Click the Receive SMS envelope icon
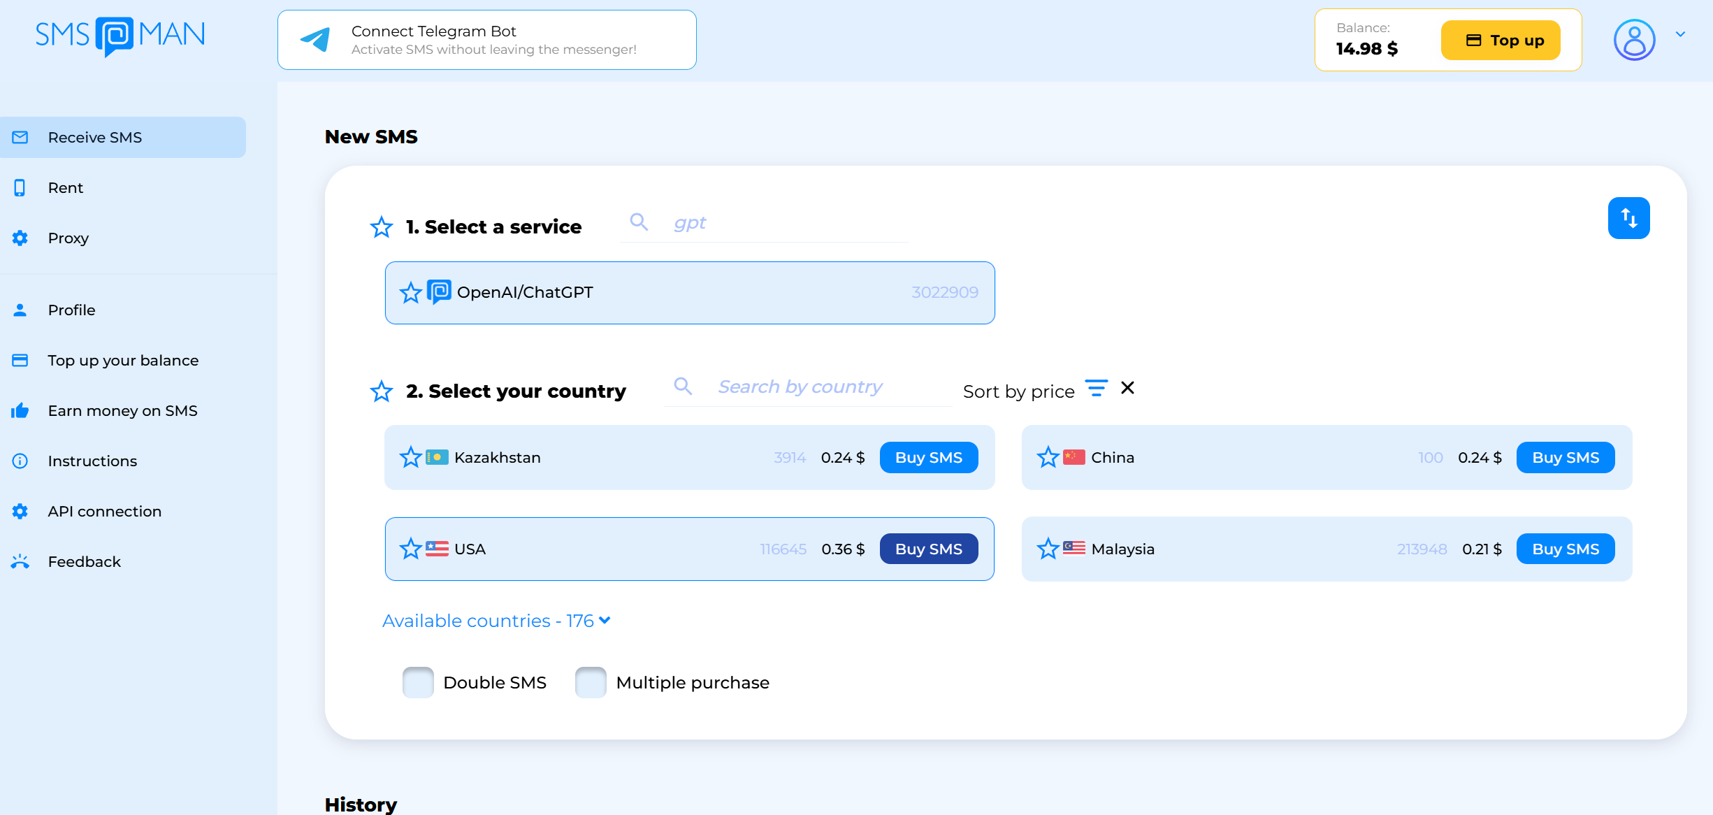Screen dimensions: 1713x815 click(20, 137)
